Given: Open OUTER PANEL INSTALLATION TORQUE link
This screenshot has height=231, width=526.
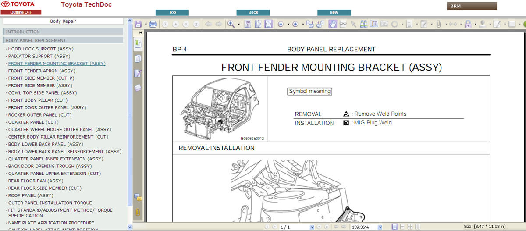Looking at the screenshot, I should point(50,203).
